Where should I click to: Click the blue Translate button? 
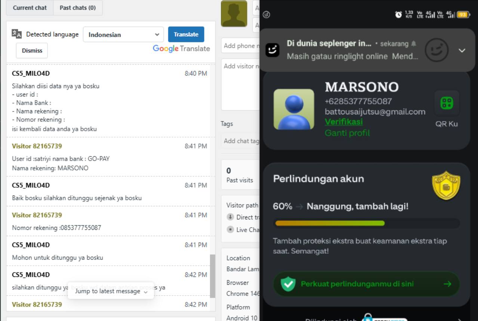(x=186, y=34)
